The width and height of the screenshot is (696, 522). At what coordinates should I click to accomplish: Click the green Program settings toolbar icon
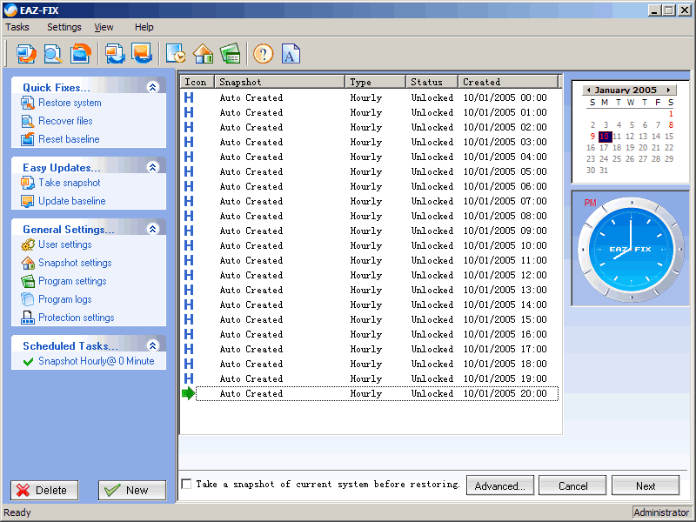(x=230, y=54)
